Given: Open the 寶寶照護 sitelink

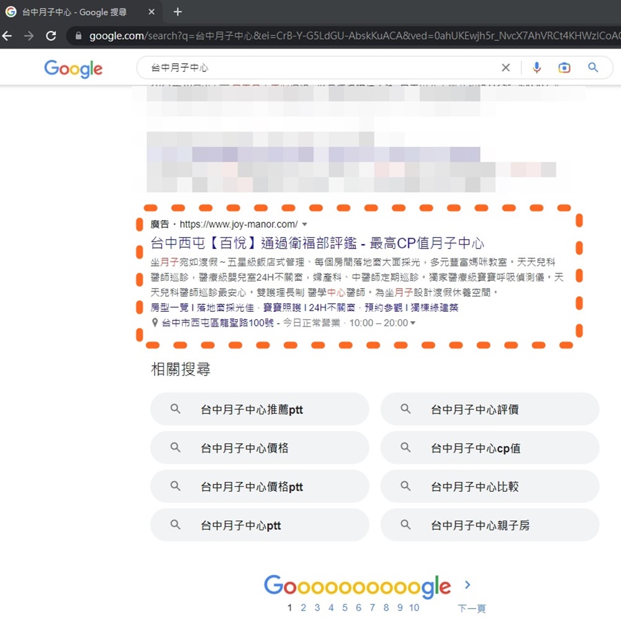Looking at the screenshot, I should 309,308.
